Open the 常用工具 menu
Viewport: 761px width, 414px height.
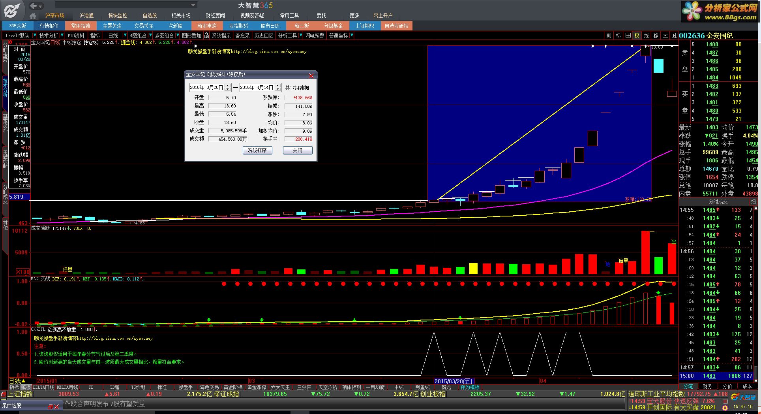click(289, 16)
